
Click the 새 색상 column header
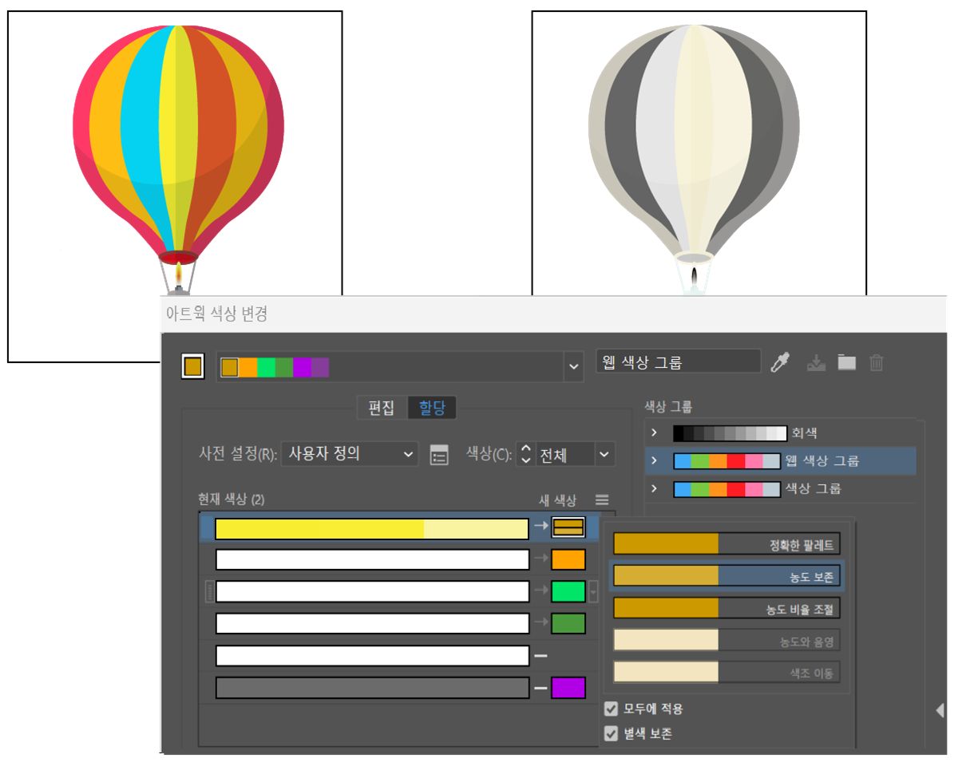click(558, 500)
